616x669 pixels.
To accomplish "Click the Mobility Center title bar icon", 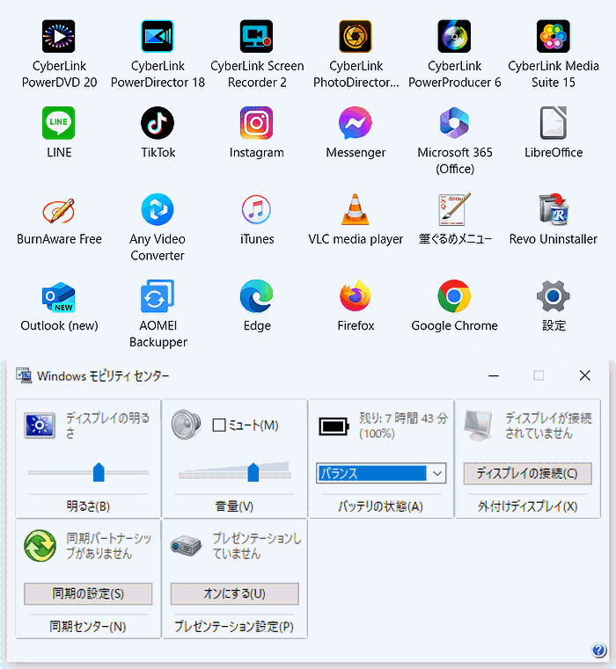I will pos(24,375).
